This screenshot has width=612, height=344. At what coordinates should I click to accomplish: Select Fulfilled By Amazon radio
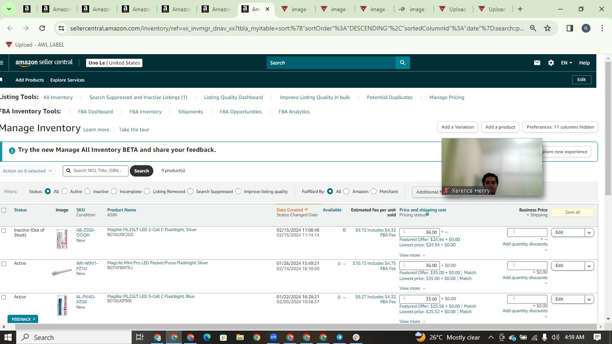[x=346, y=191]
